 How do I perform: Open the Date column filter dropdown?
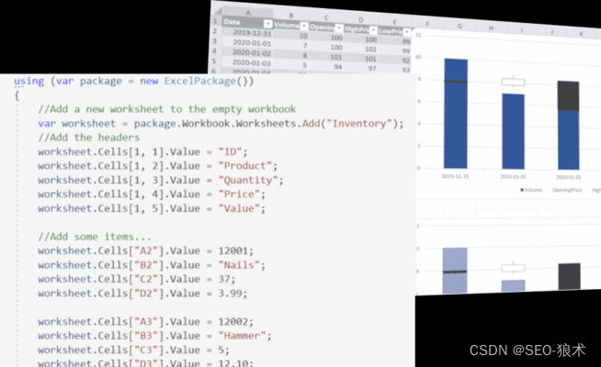coord(268,24)
